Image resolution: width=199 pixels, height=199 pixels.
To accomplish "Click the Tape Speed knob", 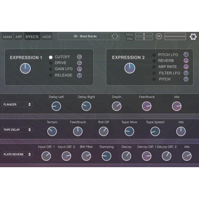I will click(x=155, y=131).
